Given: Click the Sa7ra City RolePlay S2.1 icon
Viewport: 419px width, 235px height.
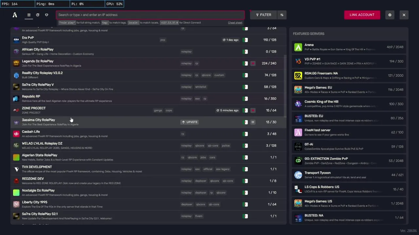Looking at the screenshot, I should [16, 216].
